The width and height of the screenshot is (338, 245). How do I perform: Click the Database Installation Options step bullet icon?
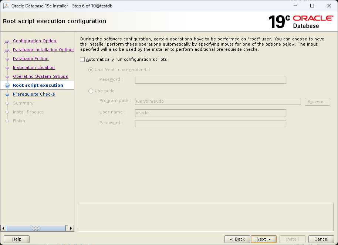7,50
